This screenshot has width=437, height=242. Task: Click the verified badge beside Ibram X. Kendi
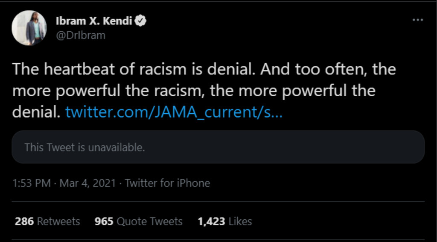141,21
